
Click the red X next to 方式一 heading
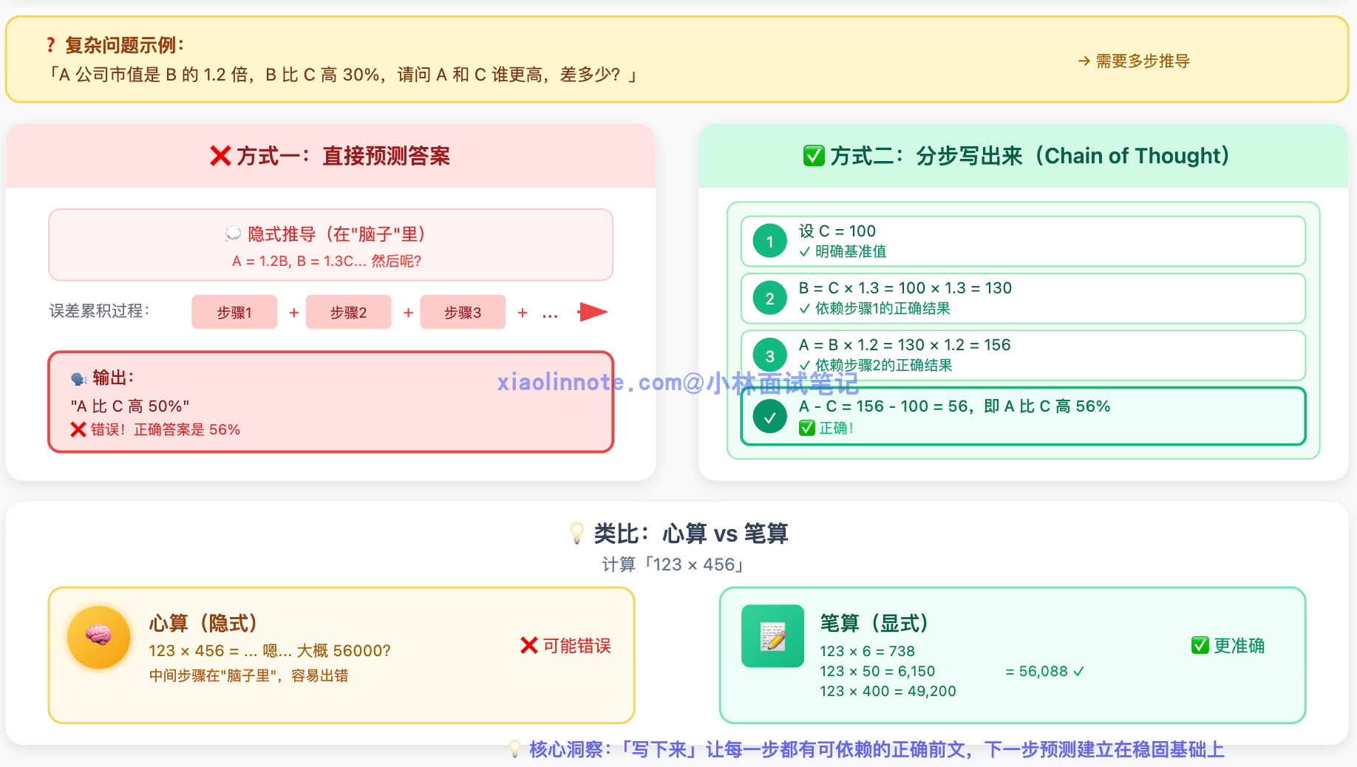(x=220, y=156)
